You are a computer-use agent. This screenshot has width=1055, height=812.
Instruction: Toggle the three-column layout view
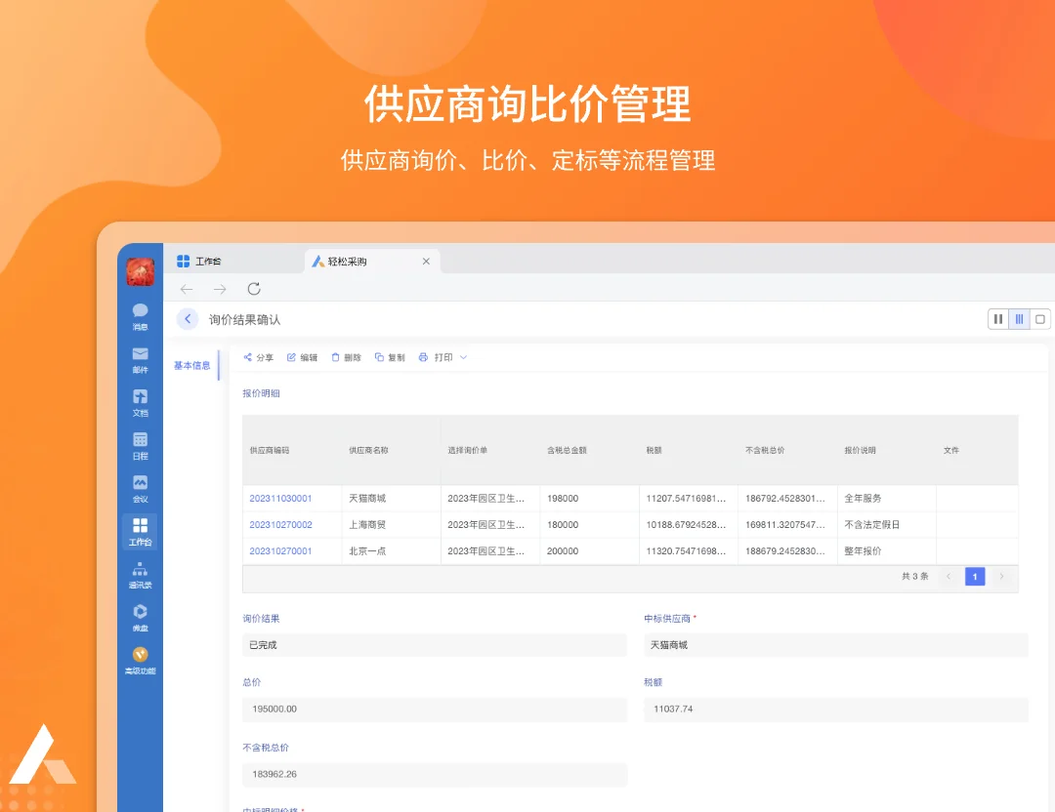tap(1019, 318)
